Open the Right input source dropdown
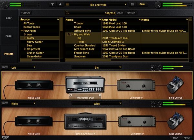 [x=23, y=104]
